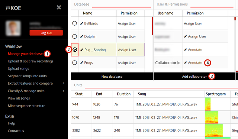Screen dimensions: 238x139
Task: Open Contact us link
Action: 16,131
